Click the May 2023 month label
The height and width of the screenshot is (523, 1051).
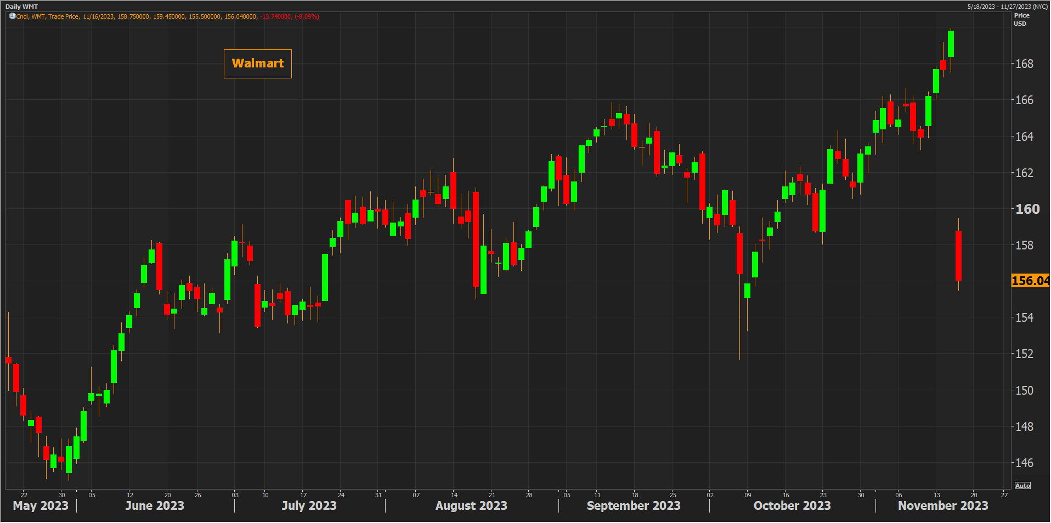pyautogui.click(x=41, y=505)
